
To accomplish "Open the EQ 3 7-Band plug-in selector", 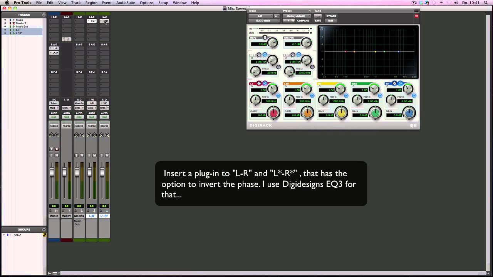I will [x=263, y=20].
